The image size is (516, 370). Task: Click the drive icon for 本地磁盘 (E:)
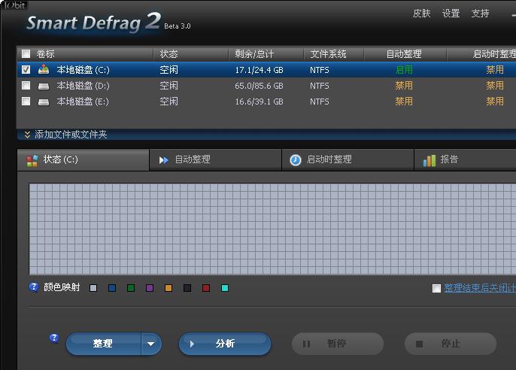44,102
